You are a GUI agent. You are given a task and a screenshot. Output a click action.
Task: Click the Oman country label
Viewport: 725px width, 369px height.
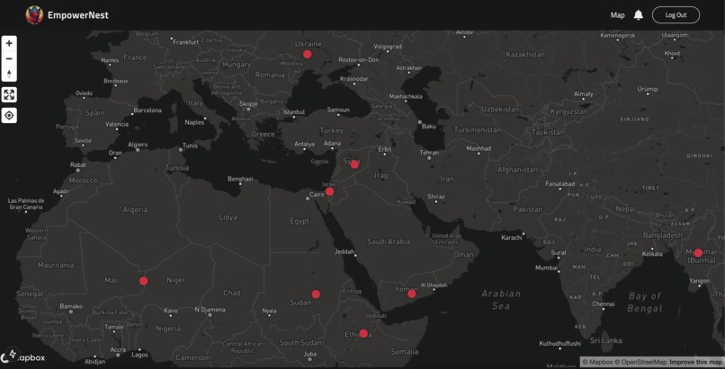click(463, 255)
